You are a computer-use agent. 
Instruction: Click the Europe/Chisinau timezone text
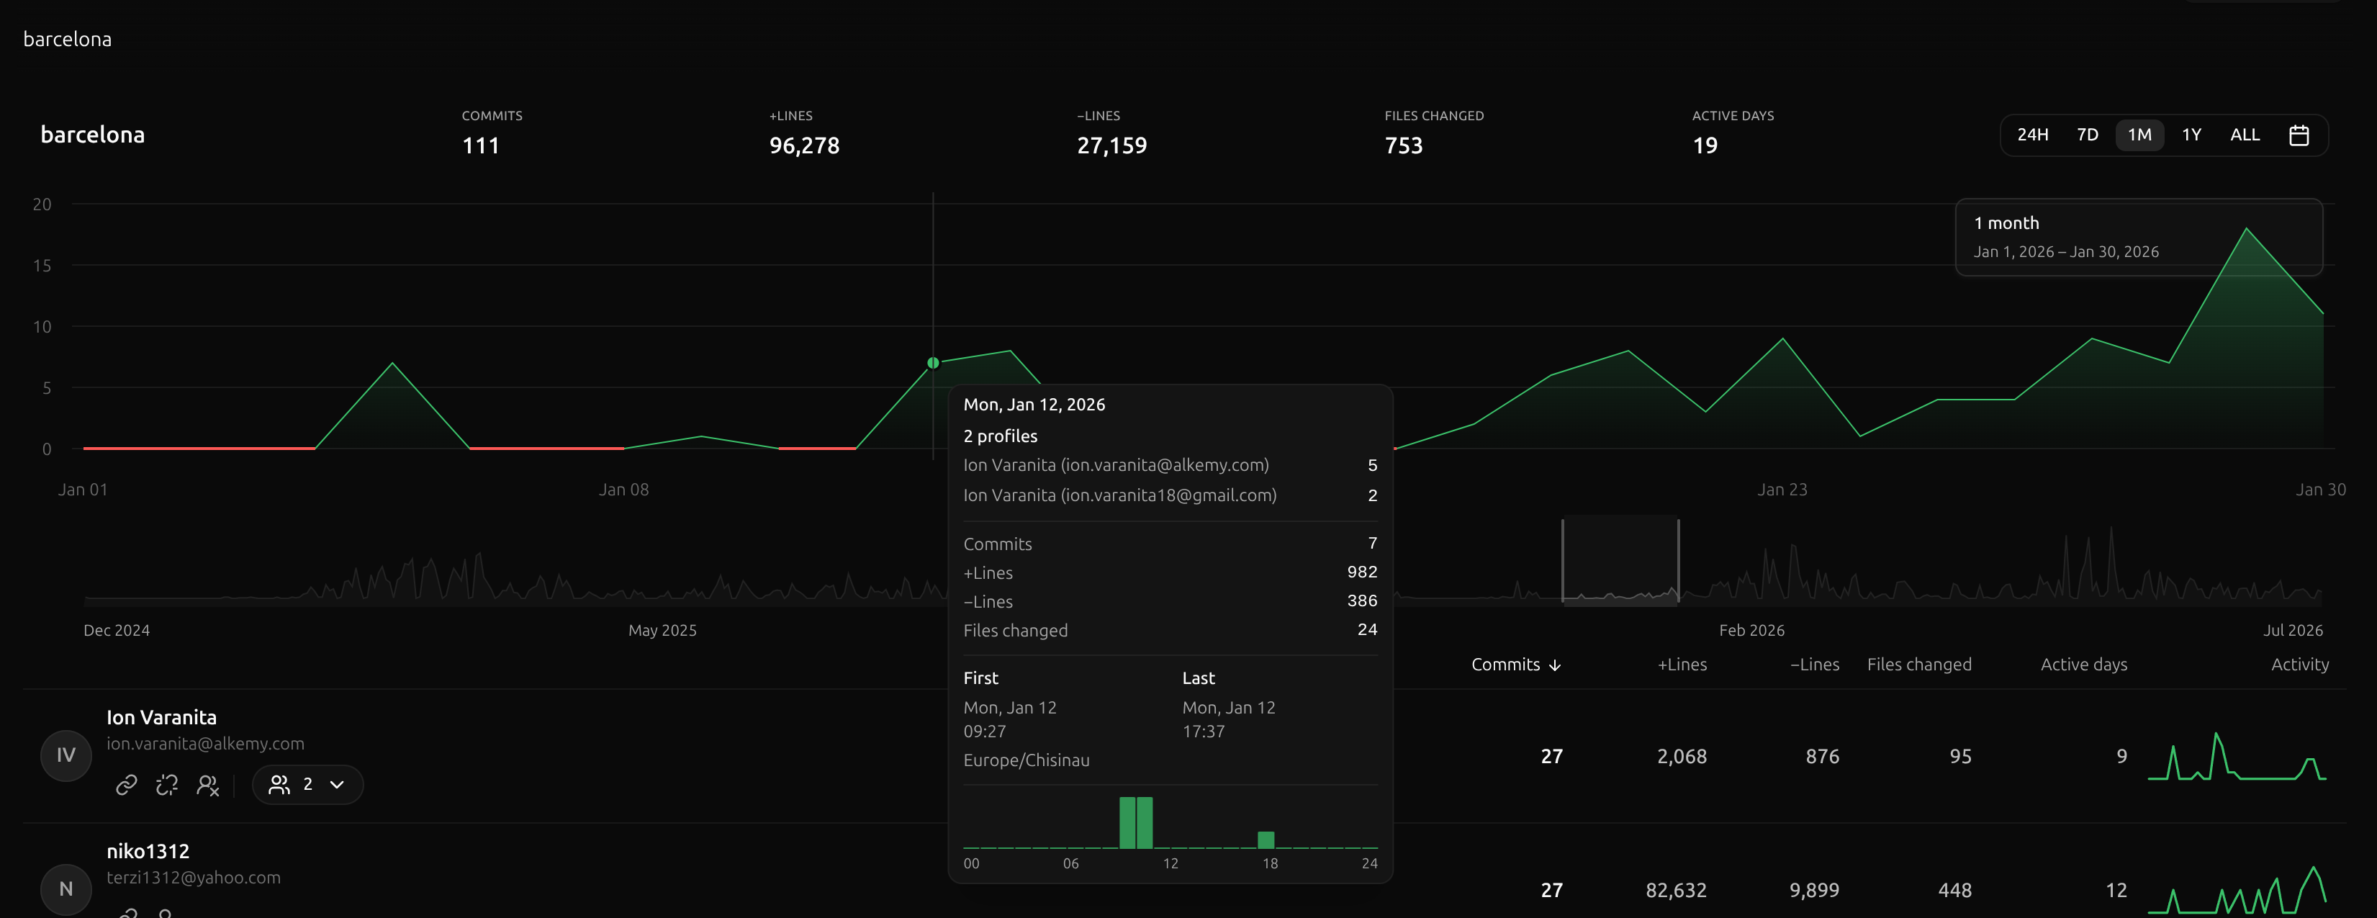click(1026, 760)
